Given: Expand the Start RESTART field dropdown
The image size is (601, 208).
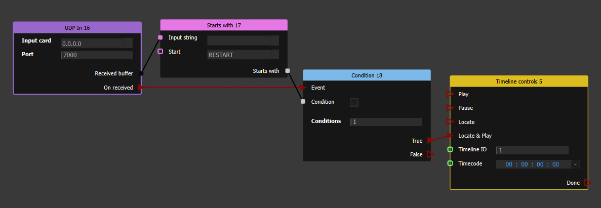Looking at the screenshot, I should [275, 55].
